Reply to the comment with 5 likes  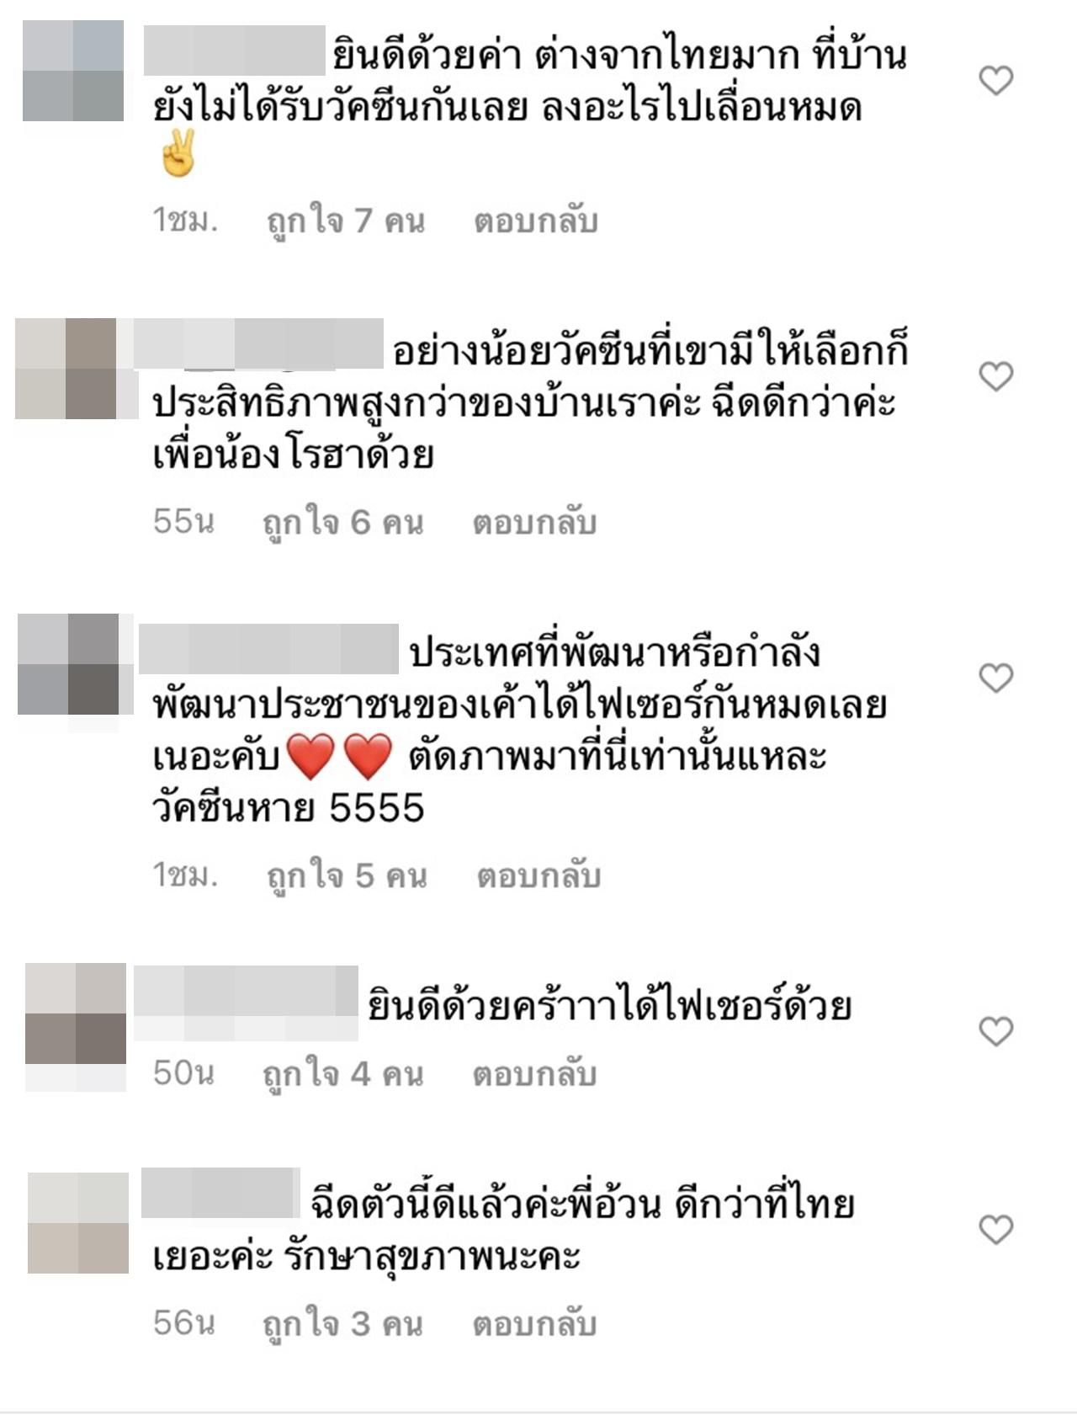coord(538,875)
